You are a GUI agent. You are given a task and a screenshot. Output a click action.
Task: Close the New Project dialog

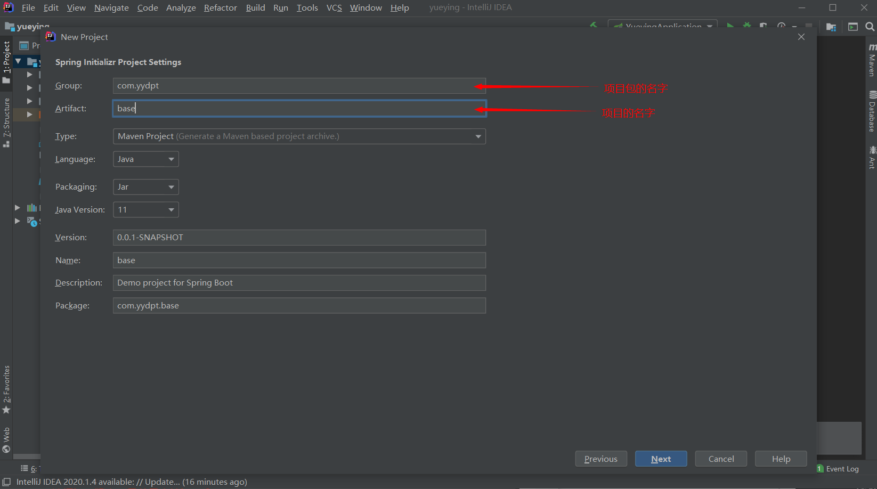(x=801, y=37)
